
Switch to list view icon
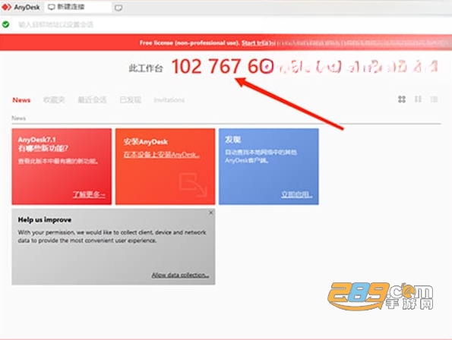[434, 99]
